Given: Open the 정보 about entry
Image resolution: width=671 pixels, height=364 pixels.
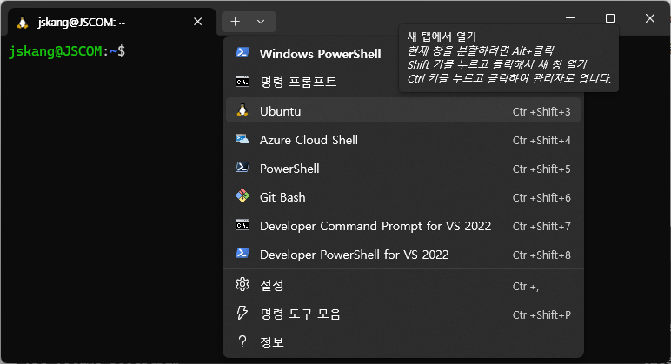Looking at the screenshot, I should pos(403,341).
